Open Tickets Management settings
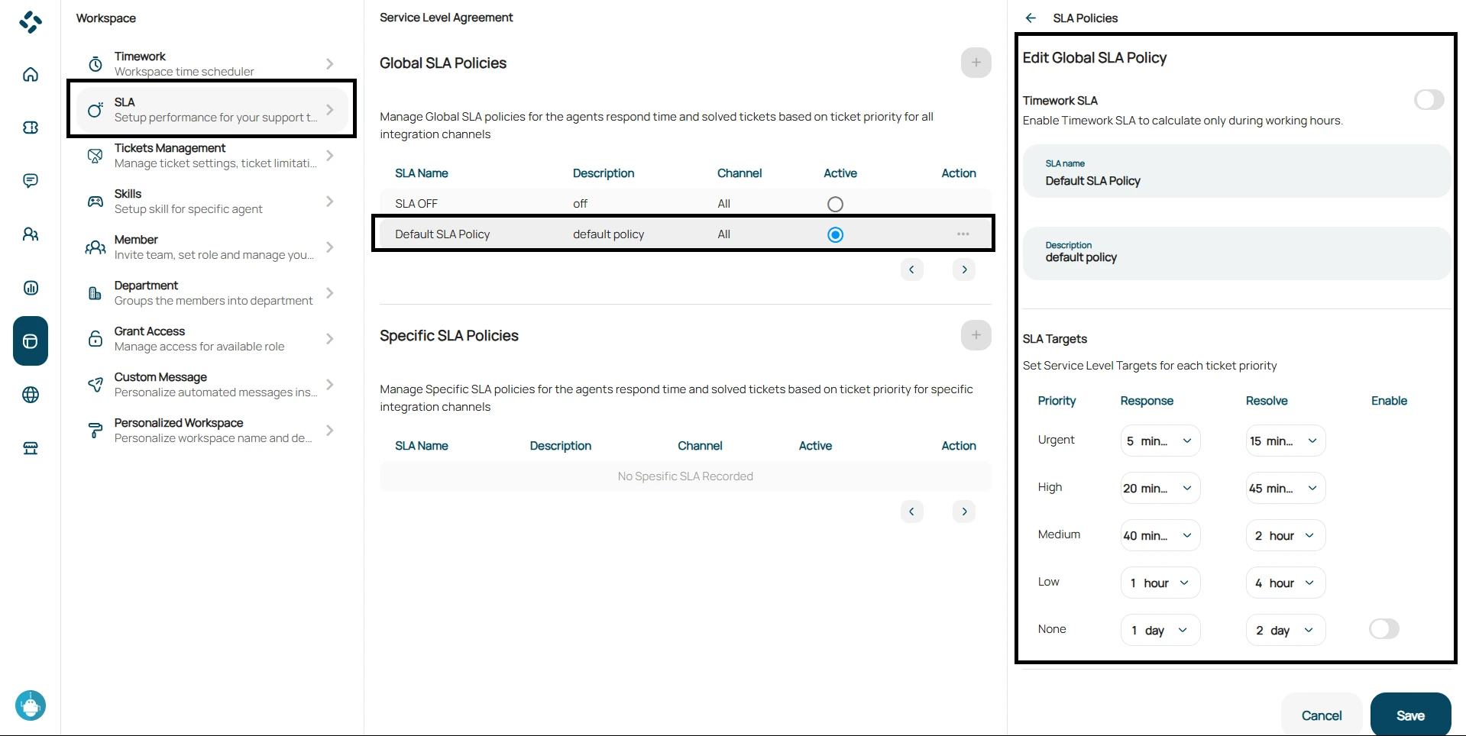The image size is (1466, 736). [x=212, y=156]
